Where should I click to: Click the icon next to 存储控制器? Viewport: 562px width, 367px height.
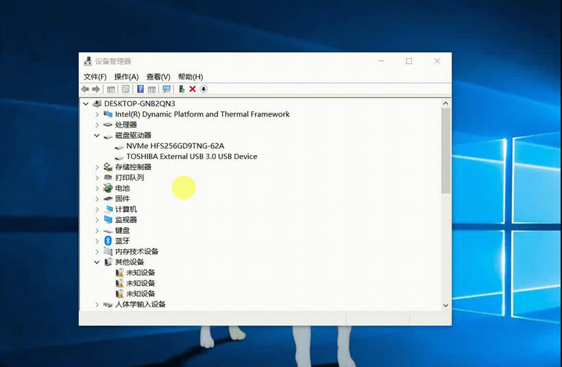click(x=108, y=167)
